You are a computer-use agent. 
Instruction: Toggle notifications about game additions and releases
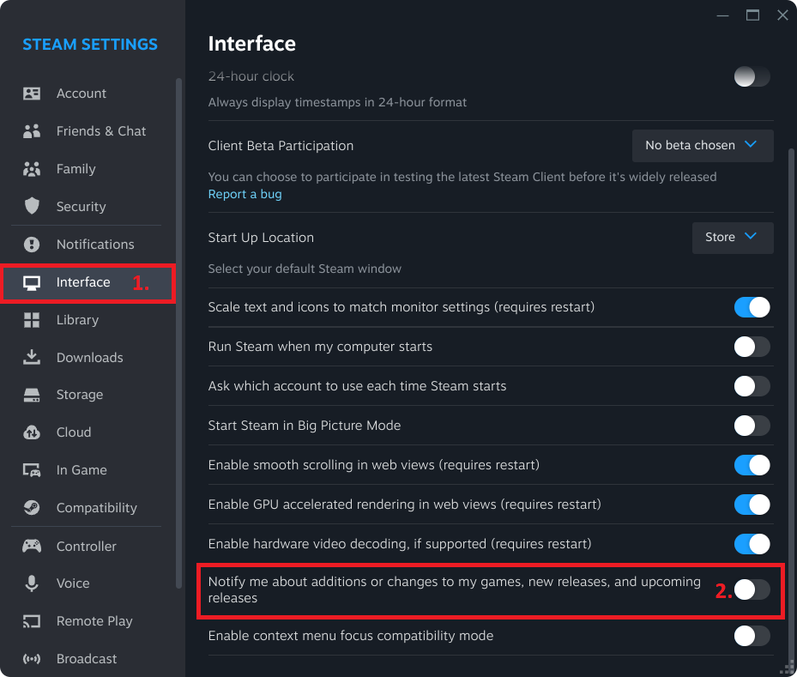click(752, 589)
